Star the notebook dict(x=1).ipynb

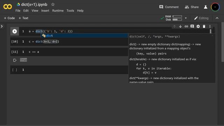point(53,5)
